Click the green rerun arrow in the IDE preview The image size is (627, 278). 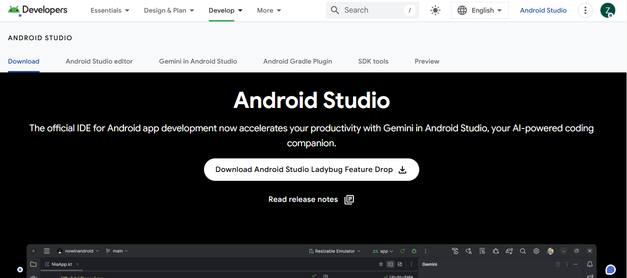coord(402,251)
